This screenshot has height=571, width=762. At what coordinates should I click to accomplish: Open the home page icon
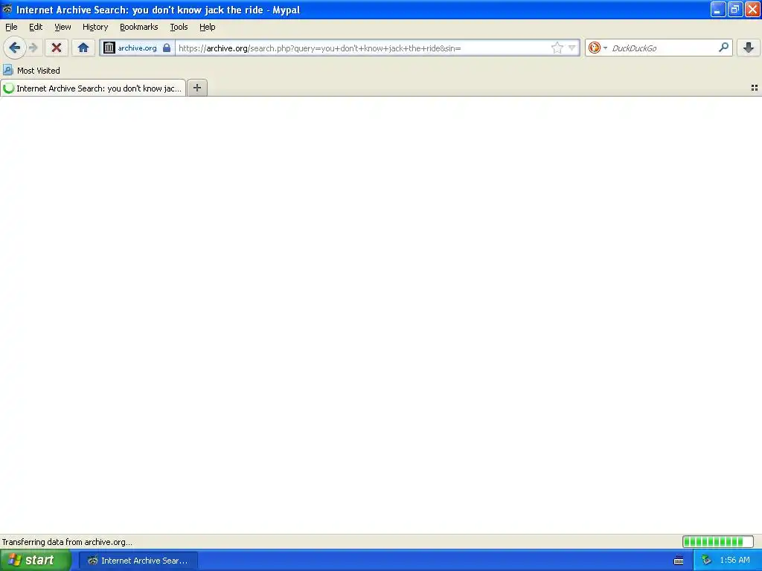coord(83,48)
